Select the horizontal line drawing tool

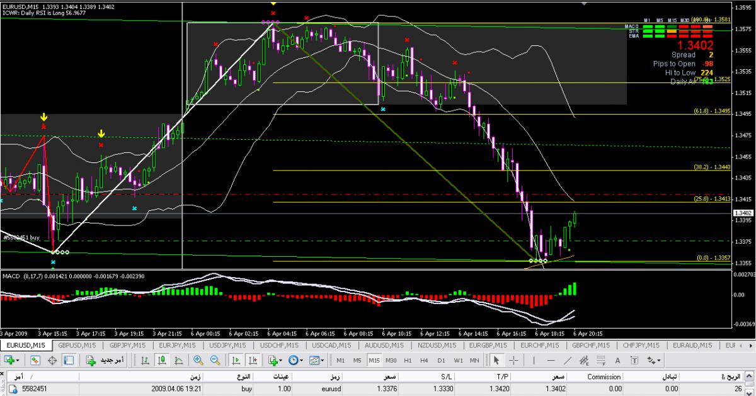tap(551, 360)
